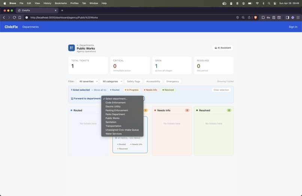Open the Brave Shields lion icon
The image size is (302, 196).
[256, 18]
